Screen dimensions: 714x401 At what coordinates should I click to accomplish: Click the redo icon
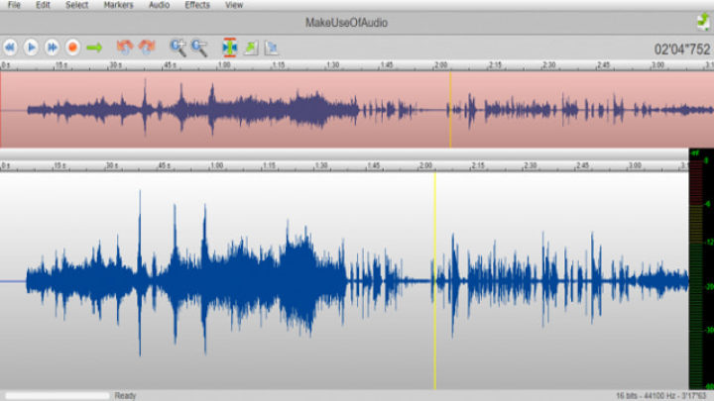point(147,47)
